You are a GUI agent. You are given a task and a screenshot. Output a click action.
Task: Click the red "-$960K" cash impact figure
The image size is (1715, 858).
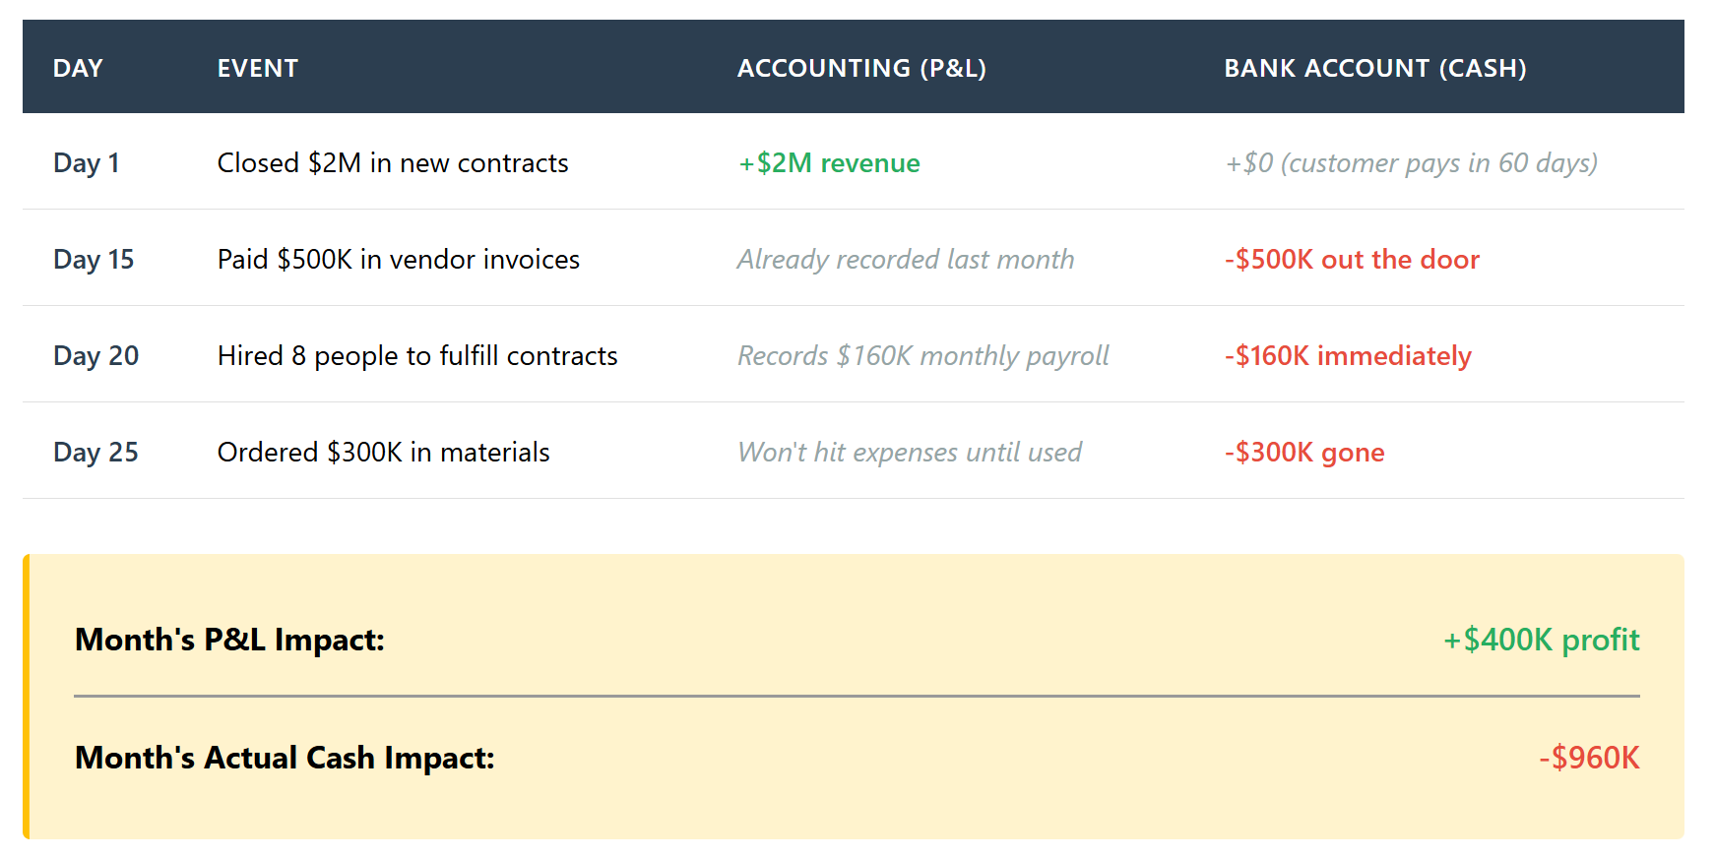[x=1589, y=758]
